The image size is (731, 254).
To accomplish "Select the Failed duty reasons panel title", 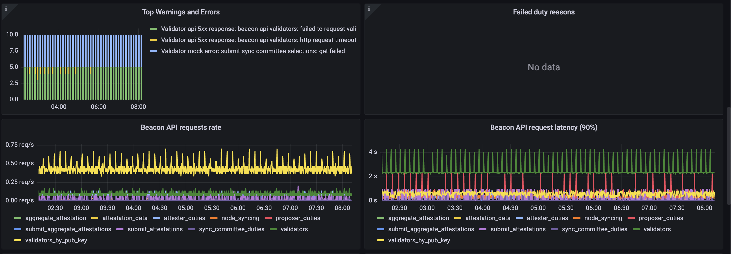I will (x=544, y=12).
